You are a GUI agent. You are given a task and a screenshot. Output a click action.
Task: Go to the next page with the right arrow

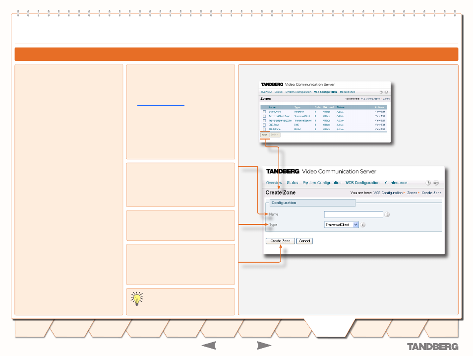264,345
